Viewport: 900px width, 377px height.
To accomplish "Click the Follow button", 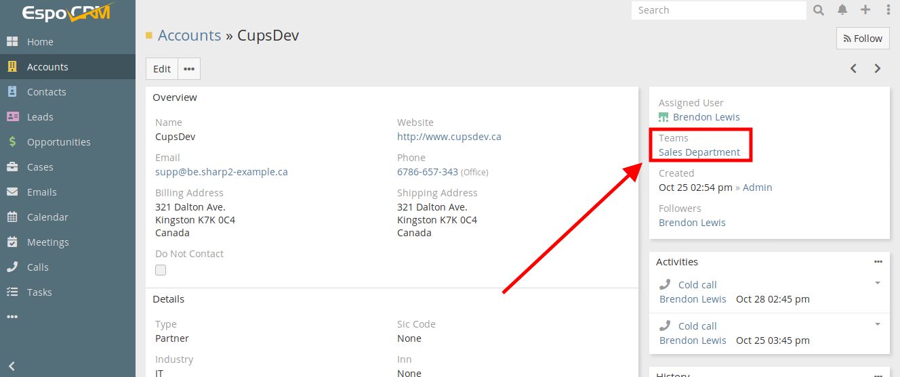I will [863, 39].
